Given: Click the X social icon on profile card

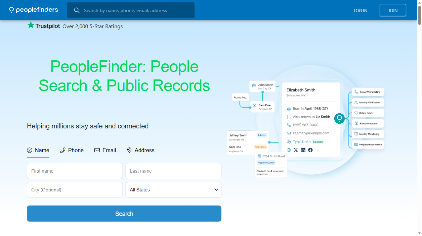Looking at the screenshot, I should click(x=296, y=150).
